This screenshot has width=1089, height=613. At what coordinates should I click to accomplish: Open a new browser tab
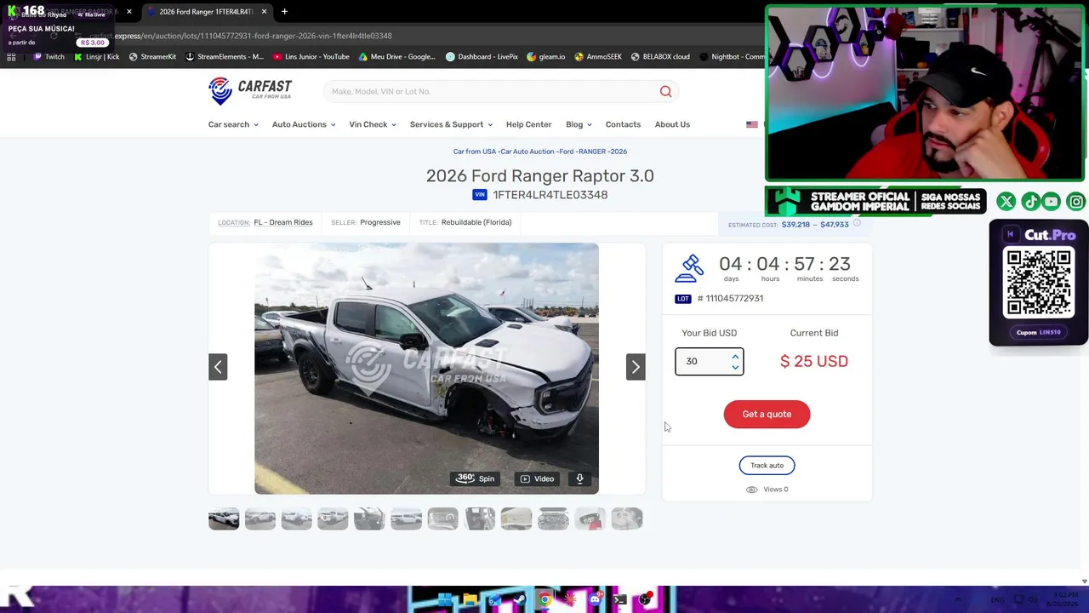(x=284, y=12)
